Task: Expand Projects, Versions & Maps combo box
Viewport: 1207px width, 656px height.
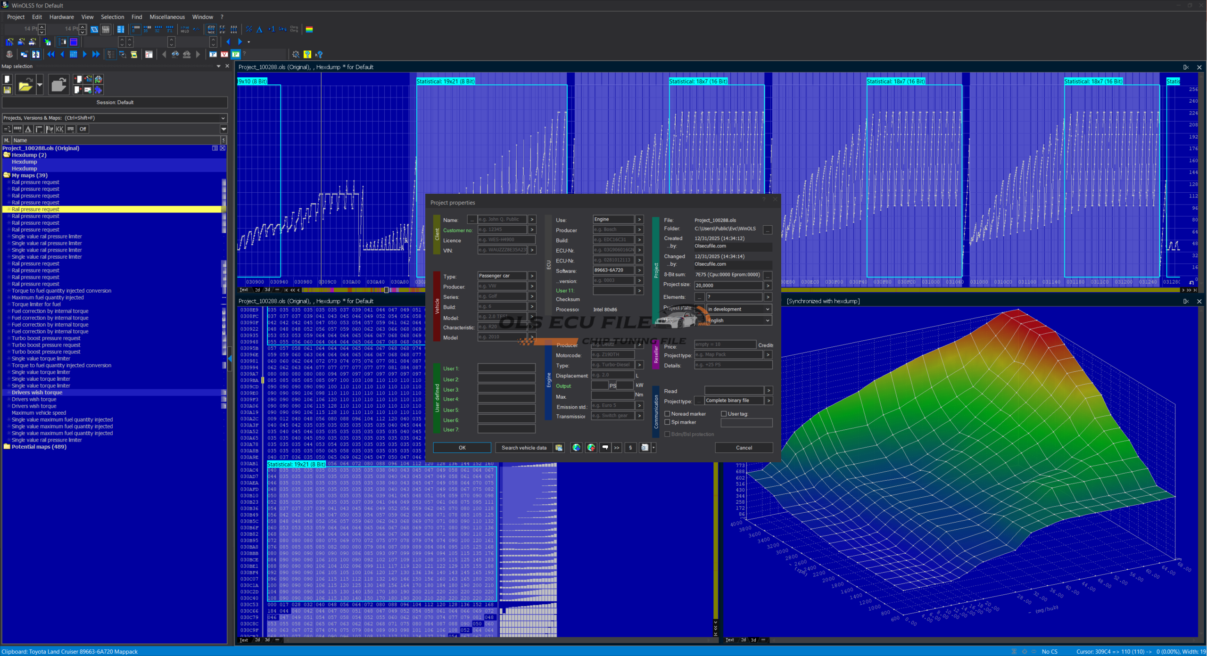Action: (223, 118)
